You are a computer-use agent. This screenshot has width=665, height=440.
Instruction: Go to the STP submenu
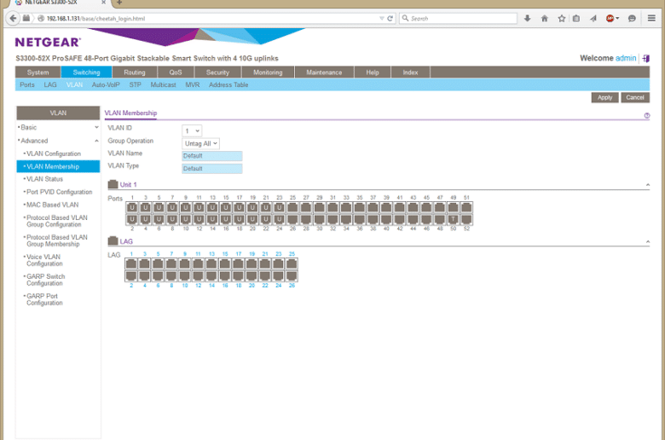pyautogui.click(x=135, y=85)
